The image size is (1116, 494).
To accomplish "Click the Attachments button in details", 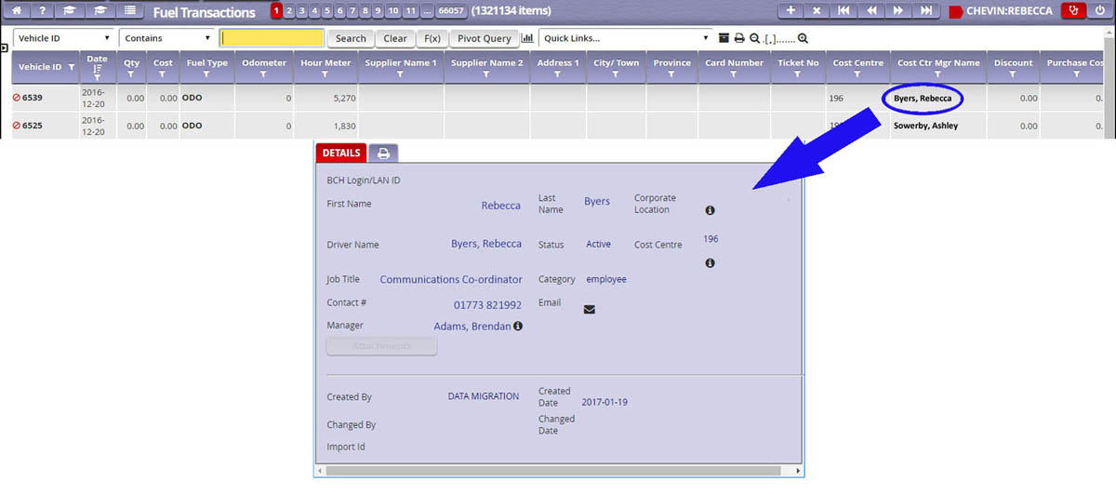I will pos(381,346).
